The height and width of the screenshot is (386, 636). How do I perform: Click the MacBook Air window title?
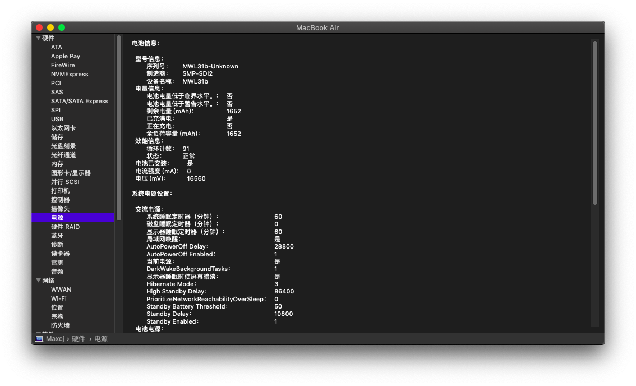pyautogui.click(x=317, y=27)
